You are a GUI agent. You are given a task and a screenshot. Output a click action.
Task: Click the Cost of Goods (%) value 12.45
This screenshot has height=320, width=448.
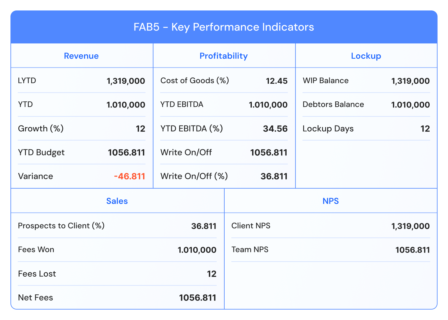(277, 81)
